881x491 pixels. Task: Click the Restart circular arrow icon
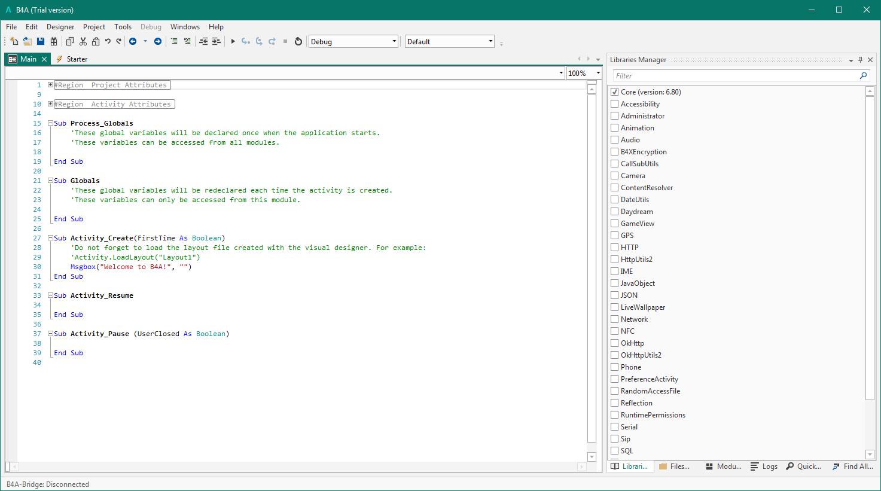tap(298, 41)
